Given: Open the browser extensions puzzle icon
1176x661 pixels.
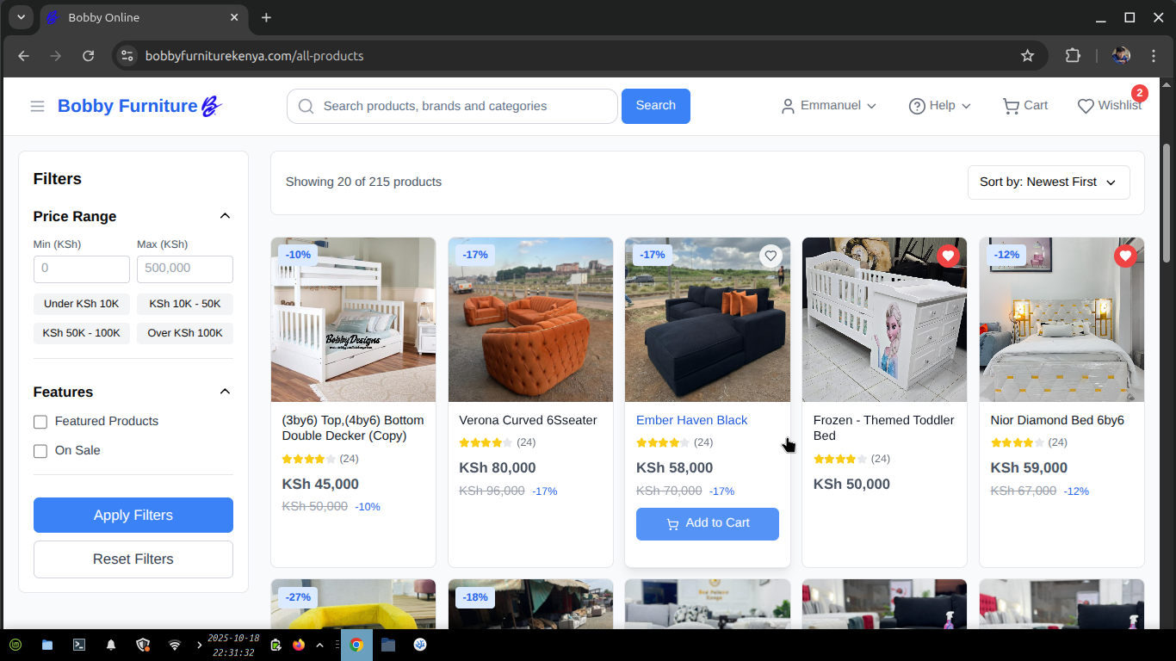Looking at the screenshot, I should pos(1073,55).
